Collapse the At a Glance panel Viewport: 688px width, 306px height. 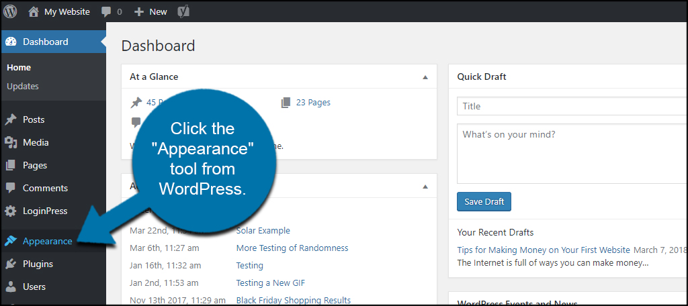(425, 77)
